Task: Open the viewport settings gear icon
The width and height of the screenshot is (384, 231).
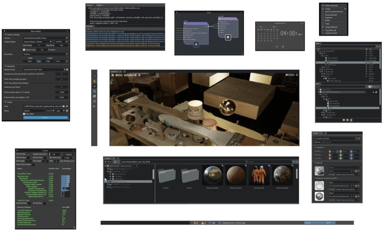Action: tap(112, 75)
